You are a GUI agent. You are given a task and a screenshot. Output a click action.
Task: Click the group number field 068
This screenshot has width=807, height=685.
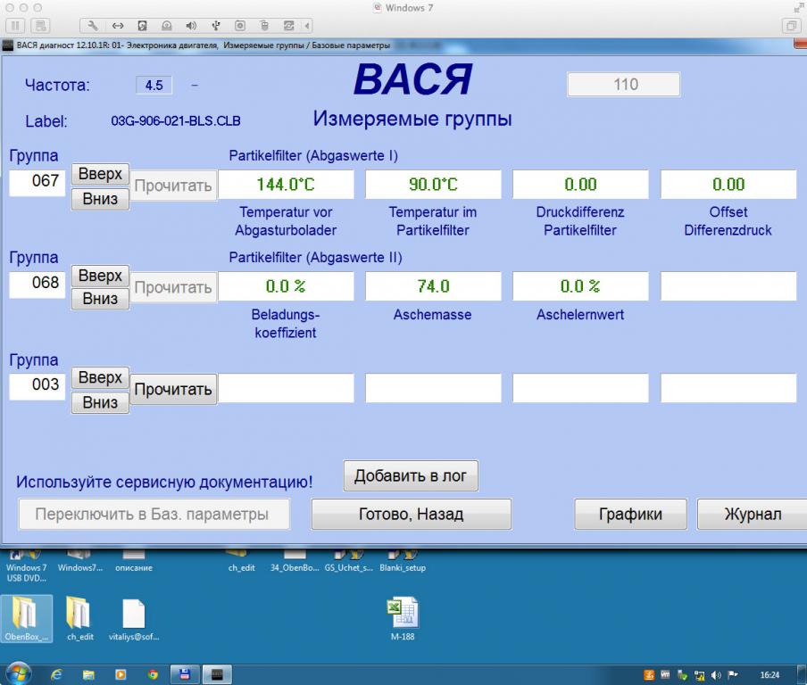pyautogui.click(x=37, y=284)
